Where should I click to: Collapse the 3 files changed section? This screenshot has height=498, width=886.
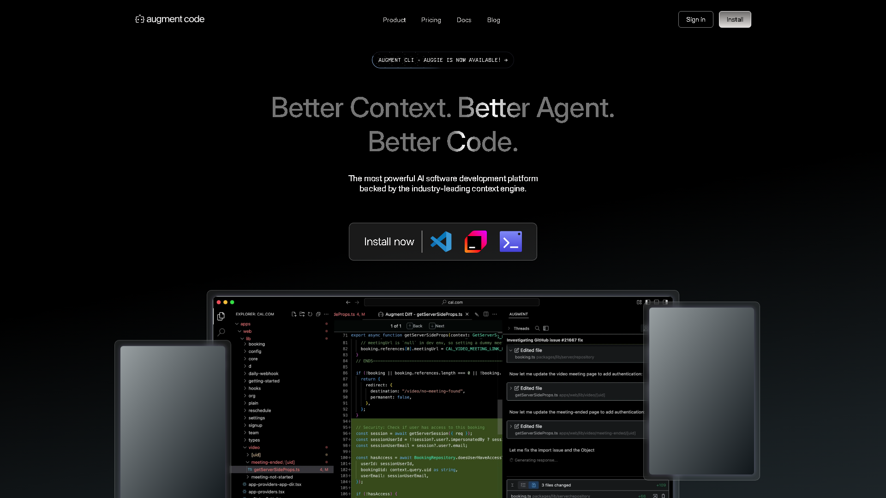pos(512,485)
